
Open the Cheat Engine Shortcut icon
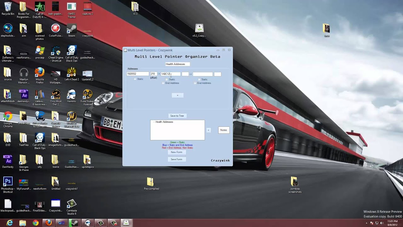tap(56, 54)
